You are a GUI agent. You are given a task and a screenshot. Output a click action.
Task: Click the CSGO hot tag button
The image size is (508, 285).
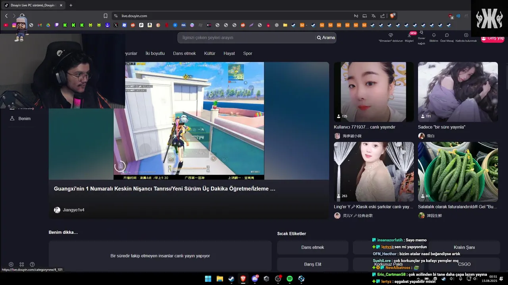pyautogui.click(x=464, y=264)
